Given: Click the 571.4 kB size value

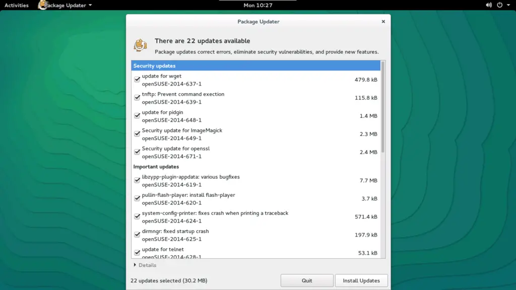Looking at the screenshot, I should pos(366,216).
